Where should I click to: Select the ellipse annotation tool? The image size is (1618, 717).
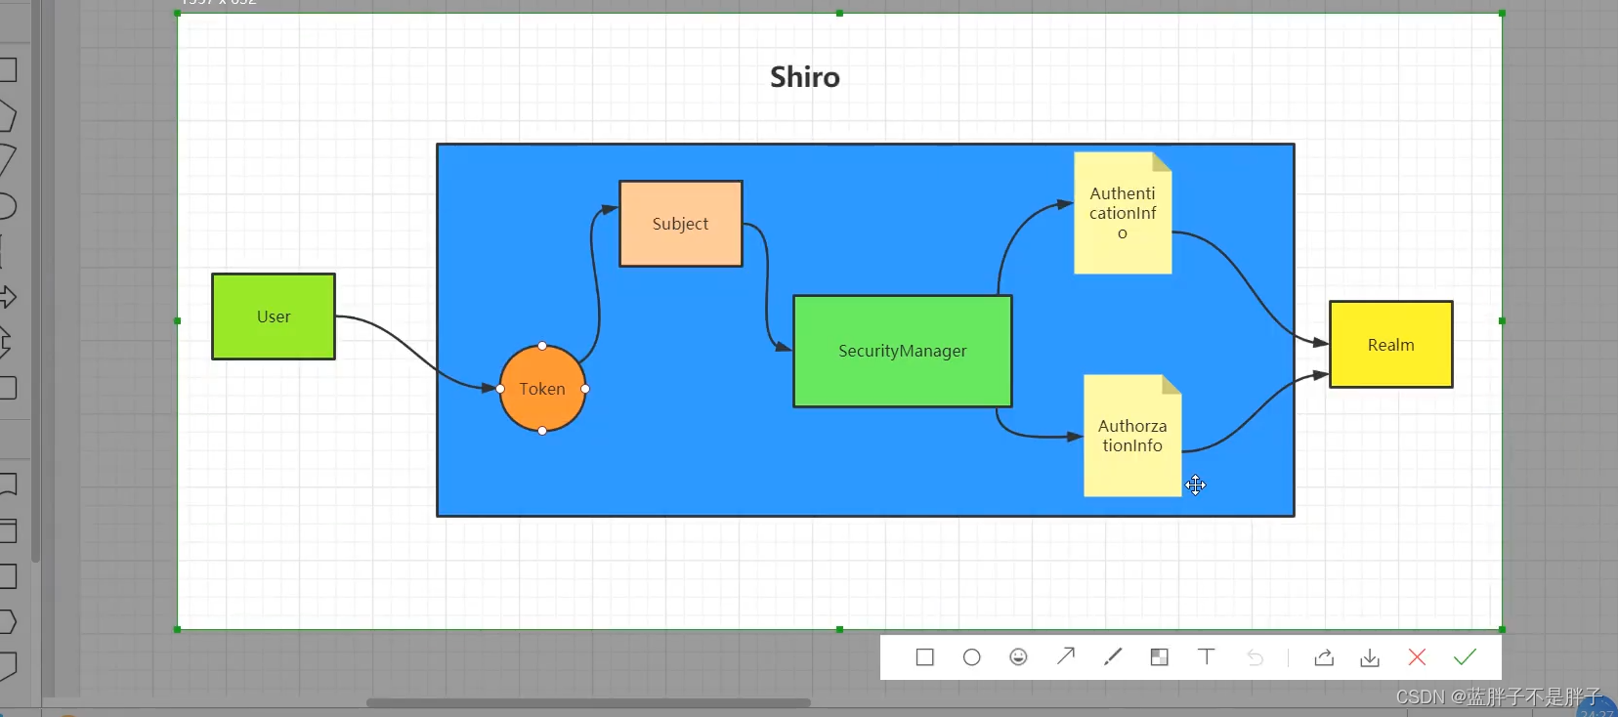tap(971, 657)
